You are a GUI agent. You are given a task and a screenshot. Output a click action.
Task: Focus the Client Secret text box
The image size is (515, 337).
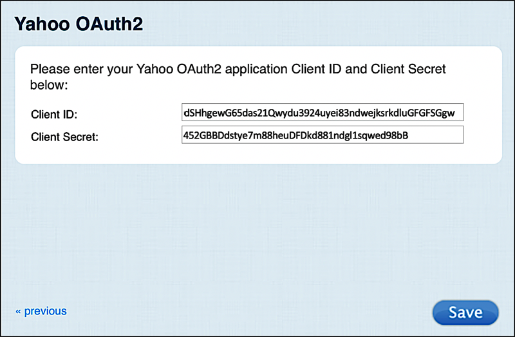[323, 135]
